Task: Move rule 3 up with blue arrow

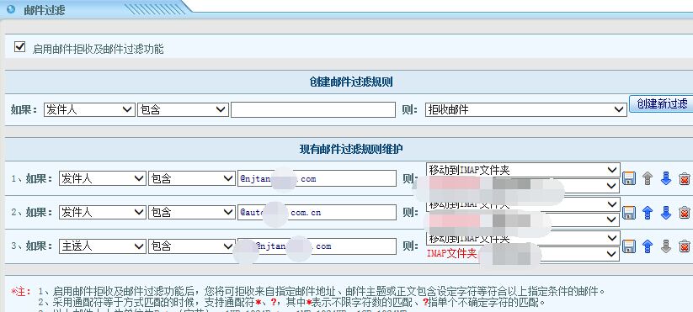Action: tap(648, 246)
